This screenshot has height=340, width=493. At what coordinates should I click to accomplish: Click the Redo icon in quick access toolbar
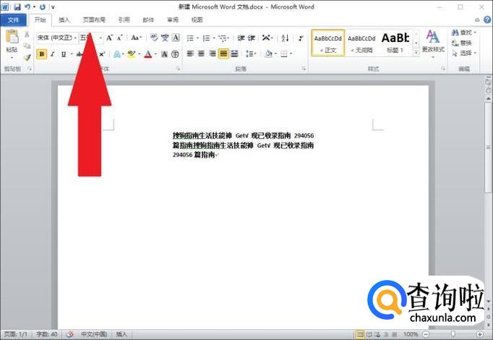43,7
